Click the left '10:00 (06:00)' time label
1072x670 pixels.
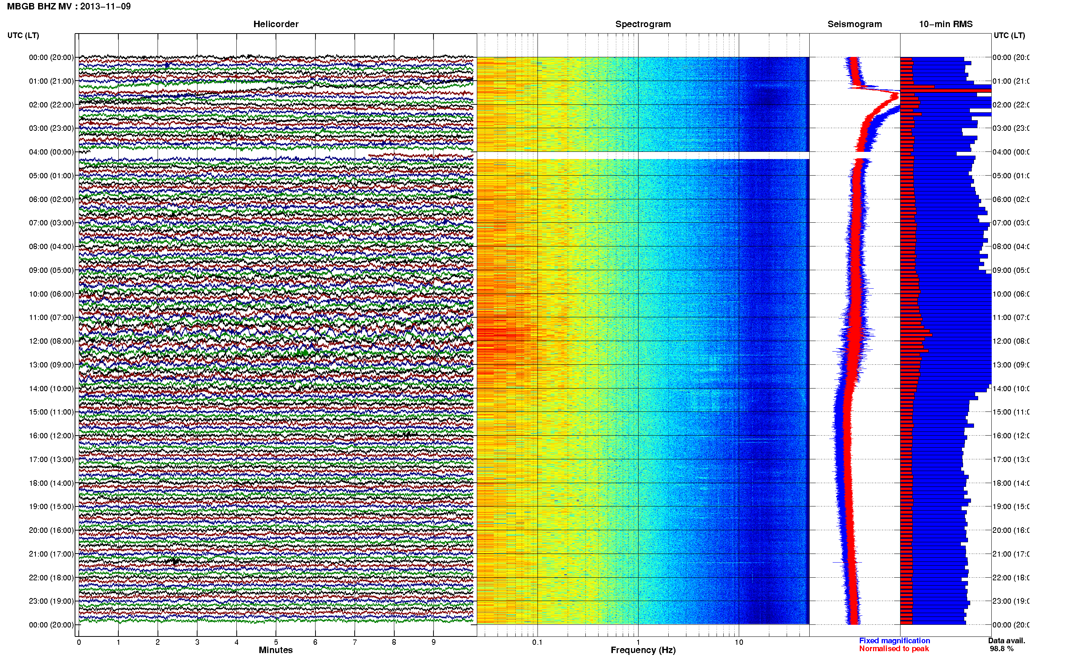coord(51,294)
